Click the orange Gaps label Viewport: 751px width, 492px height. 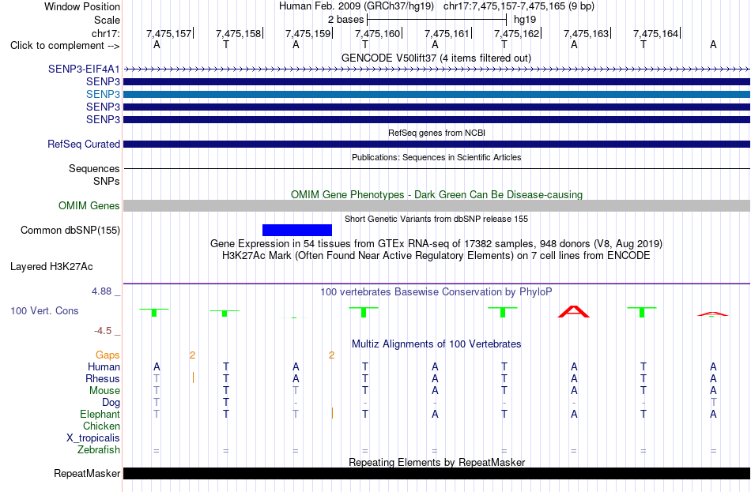click(x=108, y=355)
